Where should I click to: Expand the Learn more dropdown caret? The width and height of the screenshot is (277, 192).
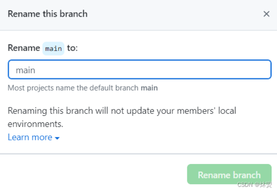pyautogui.click(x=57, y=138)
